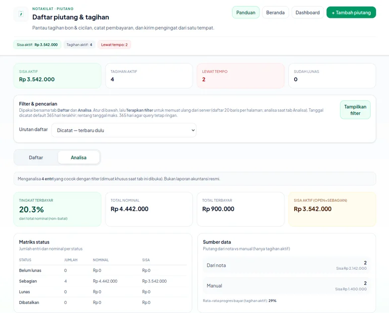Click the Sisa aktif chip in header
The image size is (389, 313).
coord(37,45)
